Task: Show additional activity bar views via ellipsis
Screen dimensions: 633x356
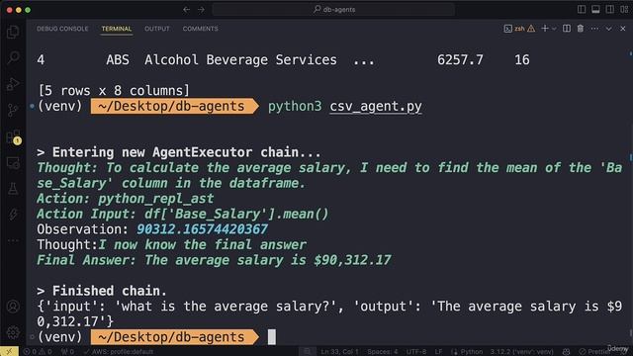Action: point(13,241)
